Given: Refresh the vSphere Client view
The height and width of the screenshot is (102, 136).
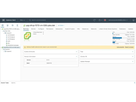Looking at the screenshot, I should click(x=94, y=20).
